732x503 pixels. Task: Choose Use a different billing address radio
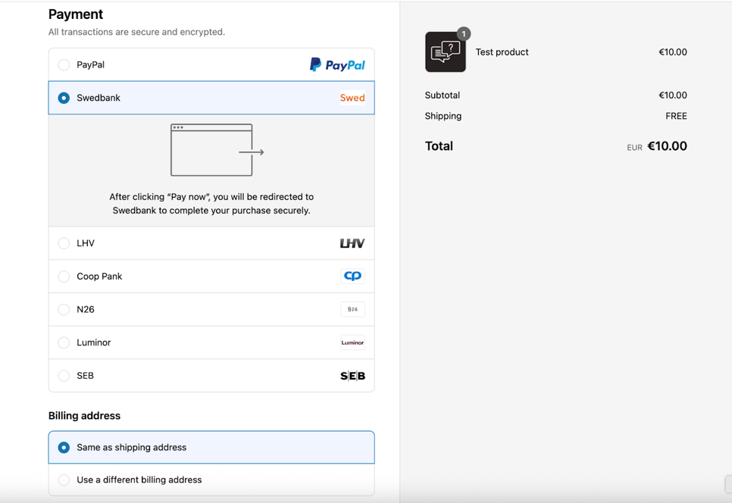tap(64, 480)
